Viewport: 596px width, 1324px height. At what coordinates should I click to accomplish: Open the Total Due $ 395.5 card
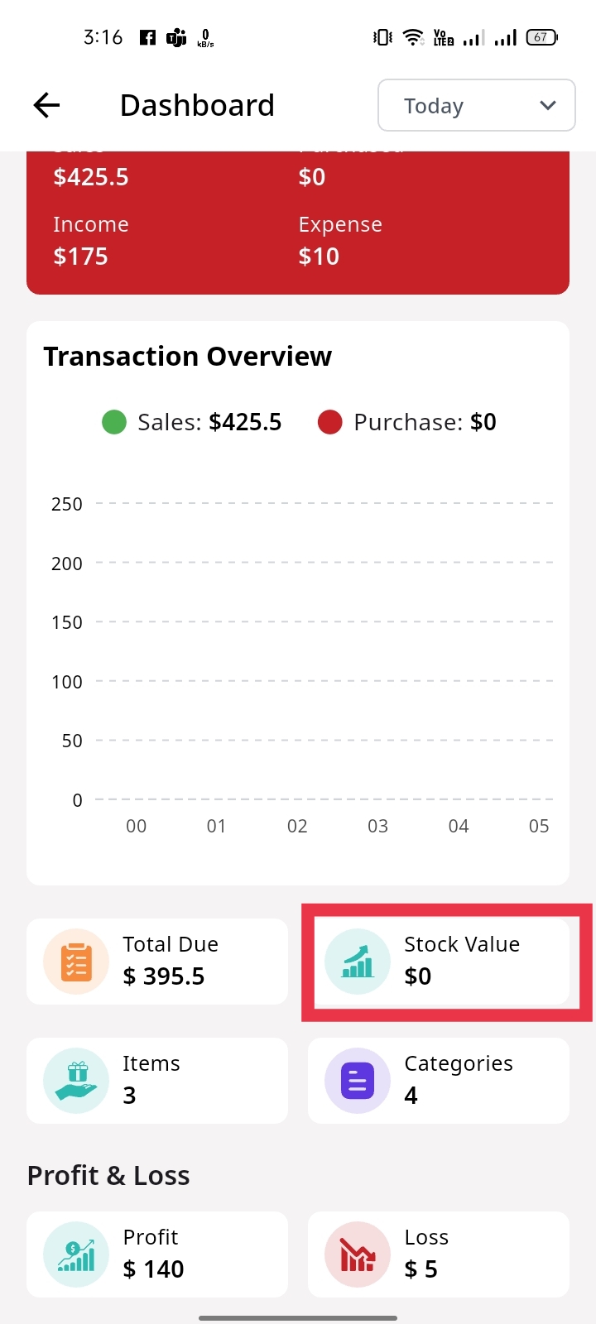(x=157, y=962)
